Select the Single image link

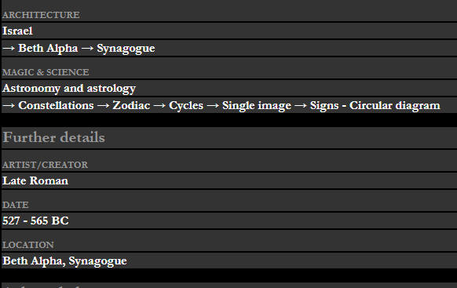[x=257, y=106]
